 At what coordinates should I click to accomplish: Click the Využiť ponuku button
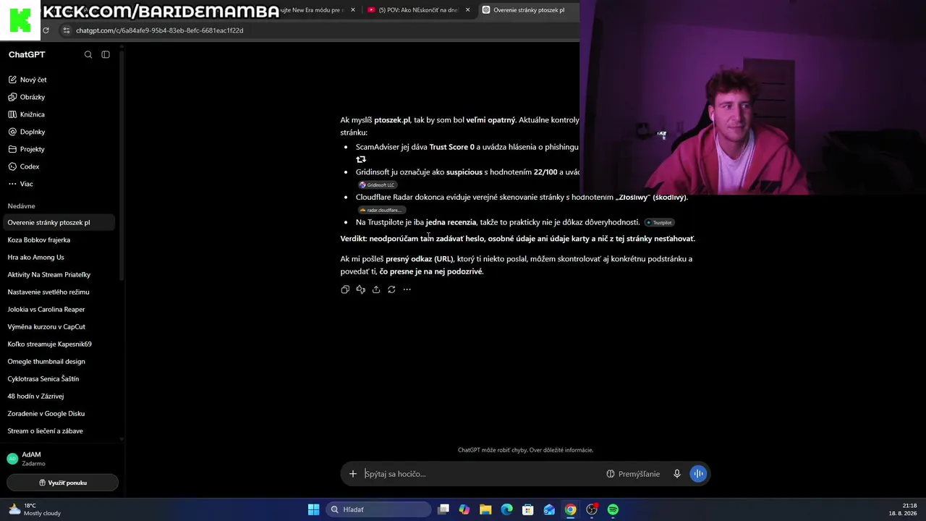(x=62, y=483)
